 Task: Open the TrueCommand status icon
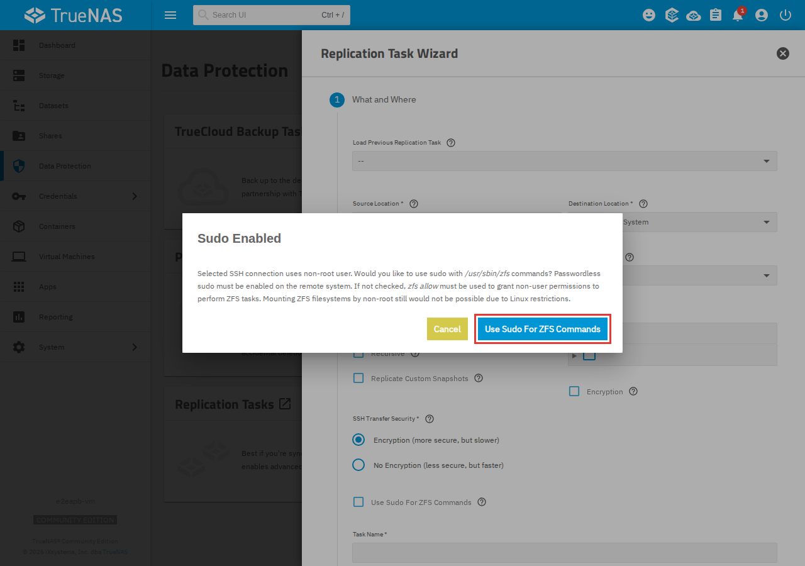pyautogui.click(x=672, y=15)
